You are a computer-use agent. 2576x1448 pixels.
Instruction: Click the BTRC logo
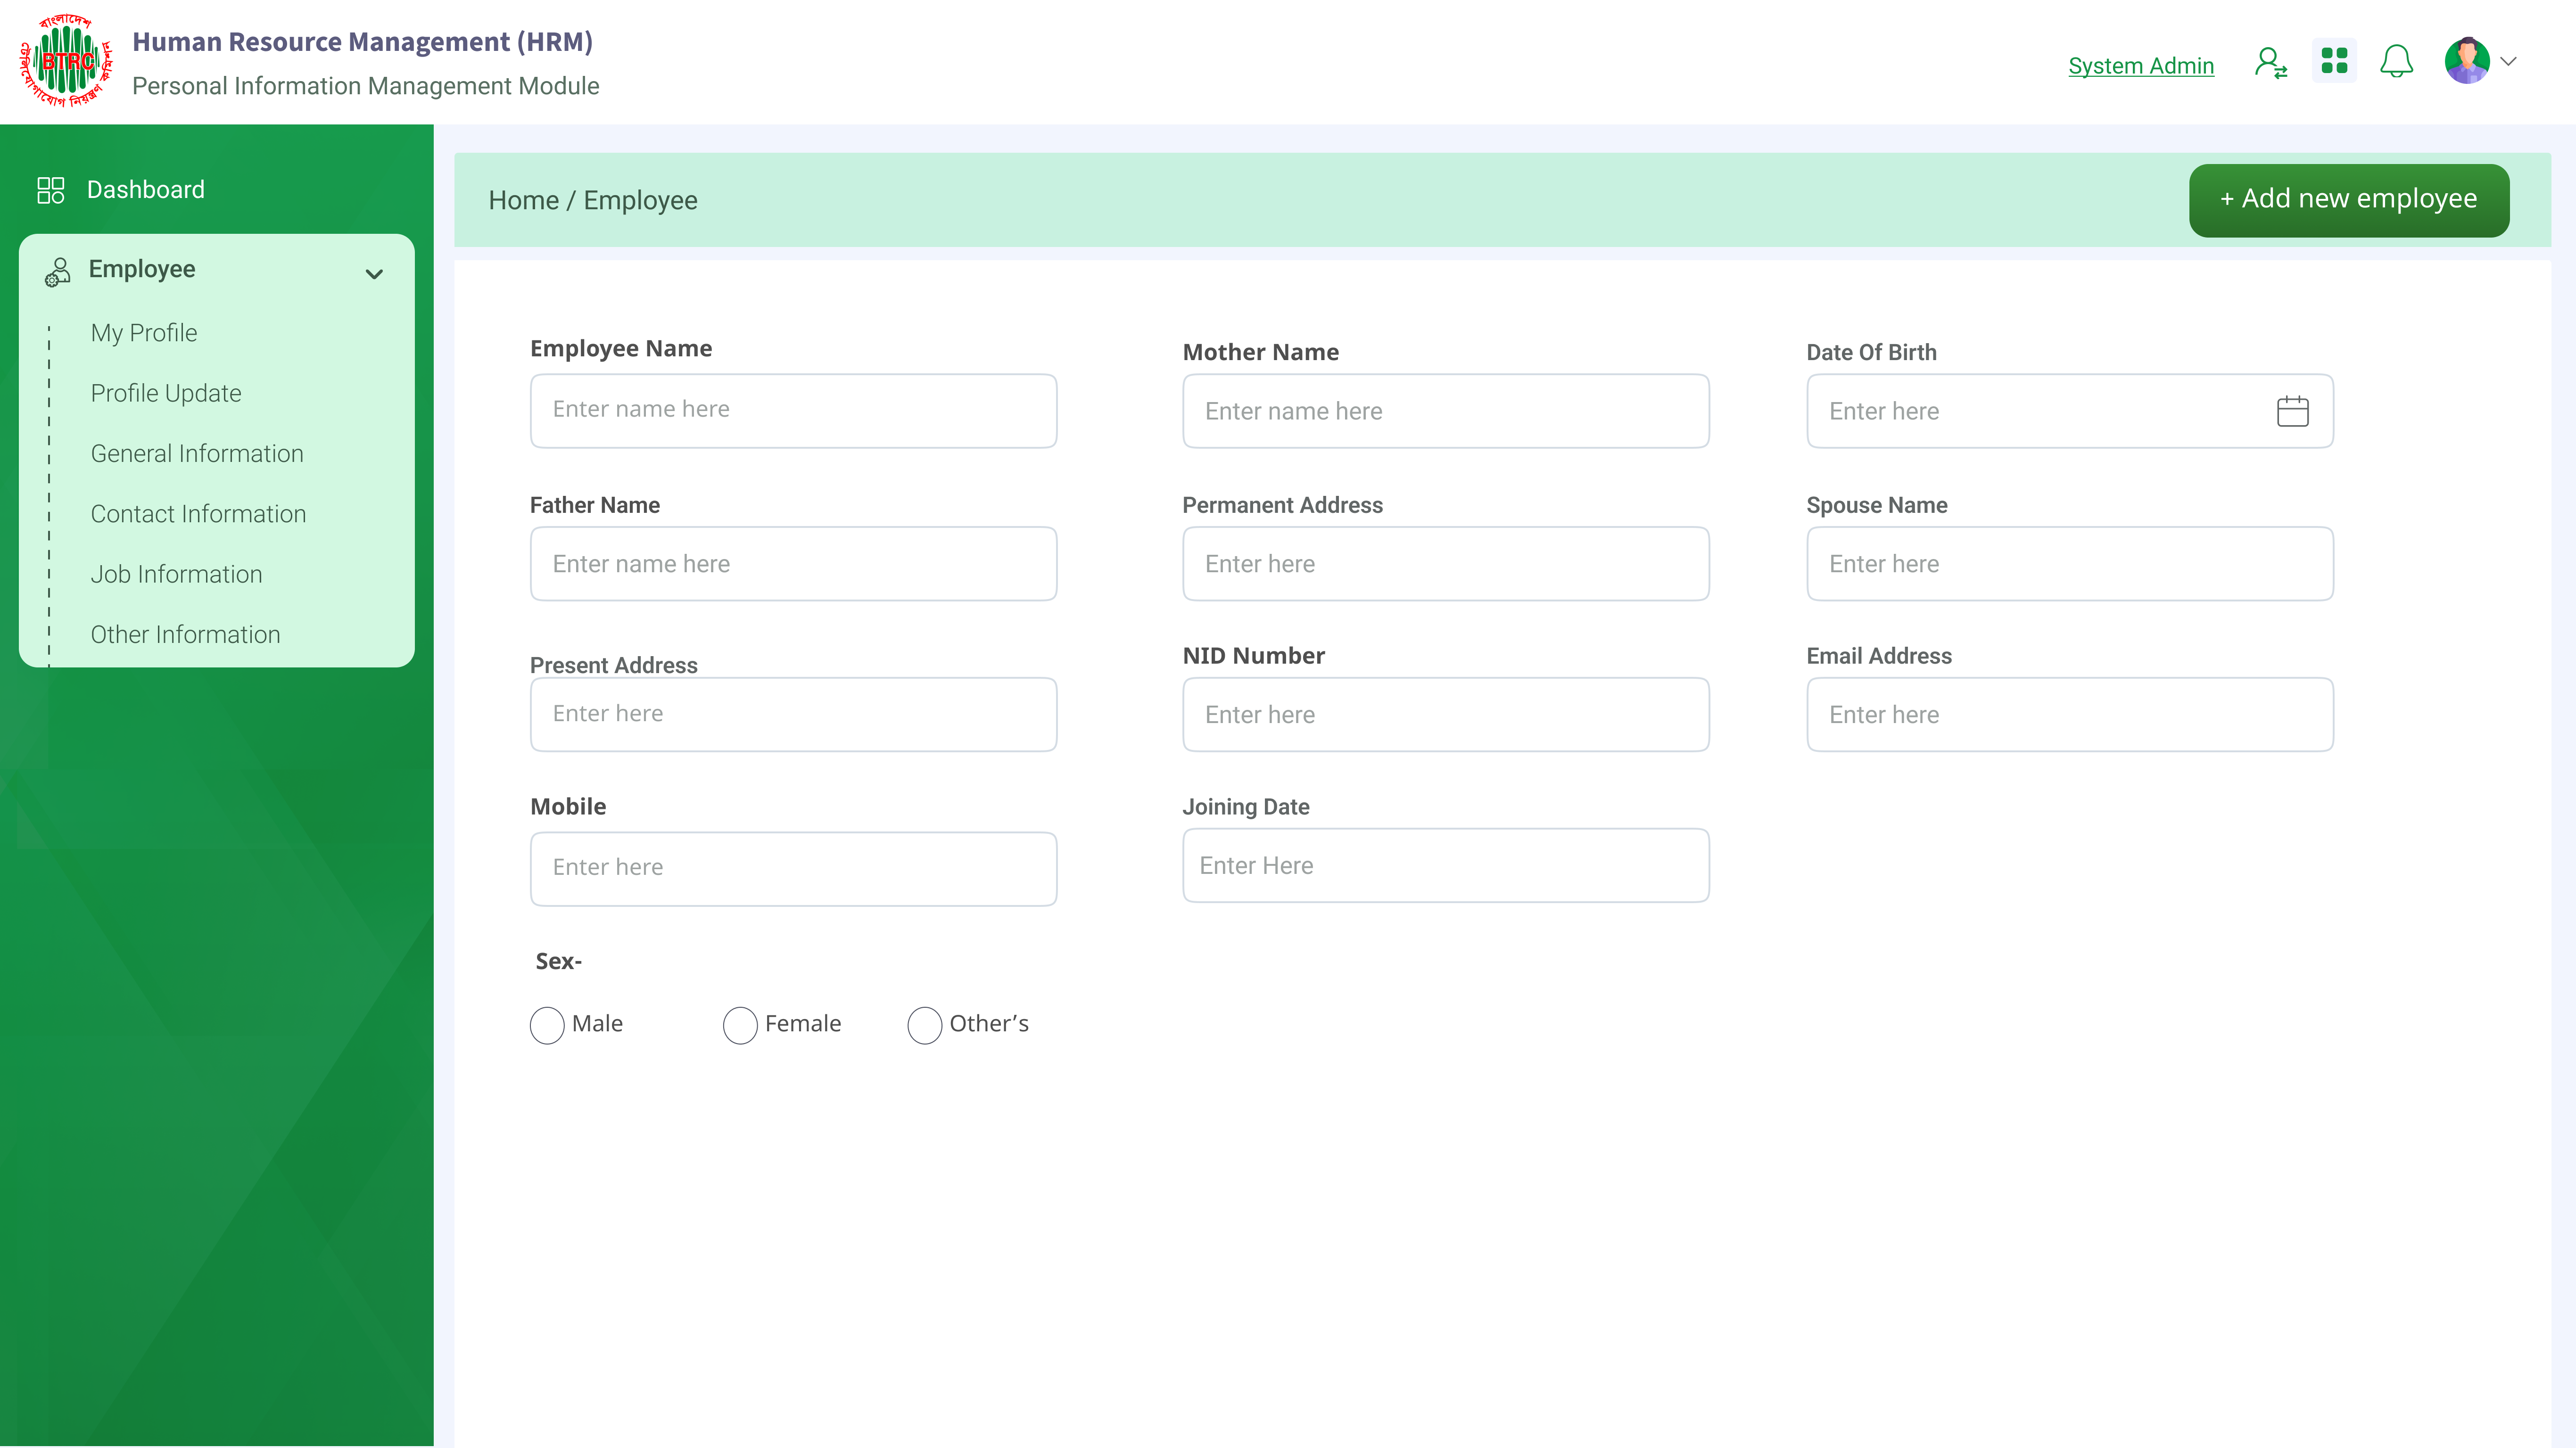click(66, 61)
